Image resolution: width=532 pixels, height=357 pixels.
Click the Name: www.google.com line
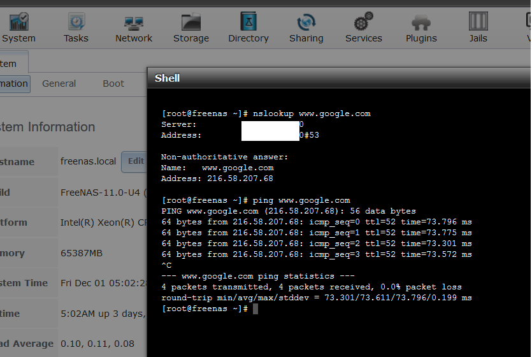click(x=217, y=168)
